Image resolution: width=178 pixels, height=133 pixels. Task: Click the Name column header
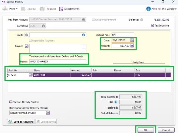coord(52,71)
